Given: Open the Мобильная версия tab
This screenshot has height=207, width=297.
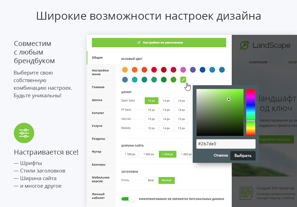Looking at the screenshot, I should 100,179.
